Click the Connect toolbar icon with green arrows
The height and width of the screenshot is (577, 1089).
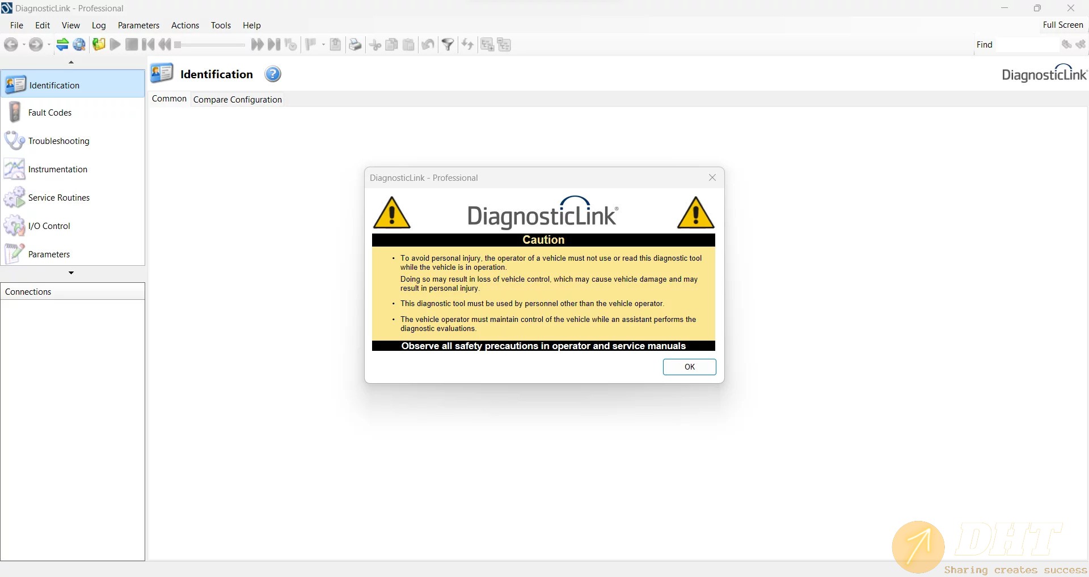(62, 45)
